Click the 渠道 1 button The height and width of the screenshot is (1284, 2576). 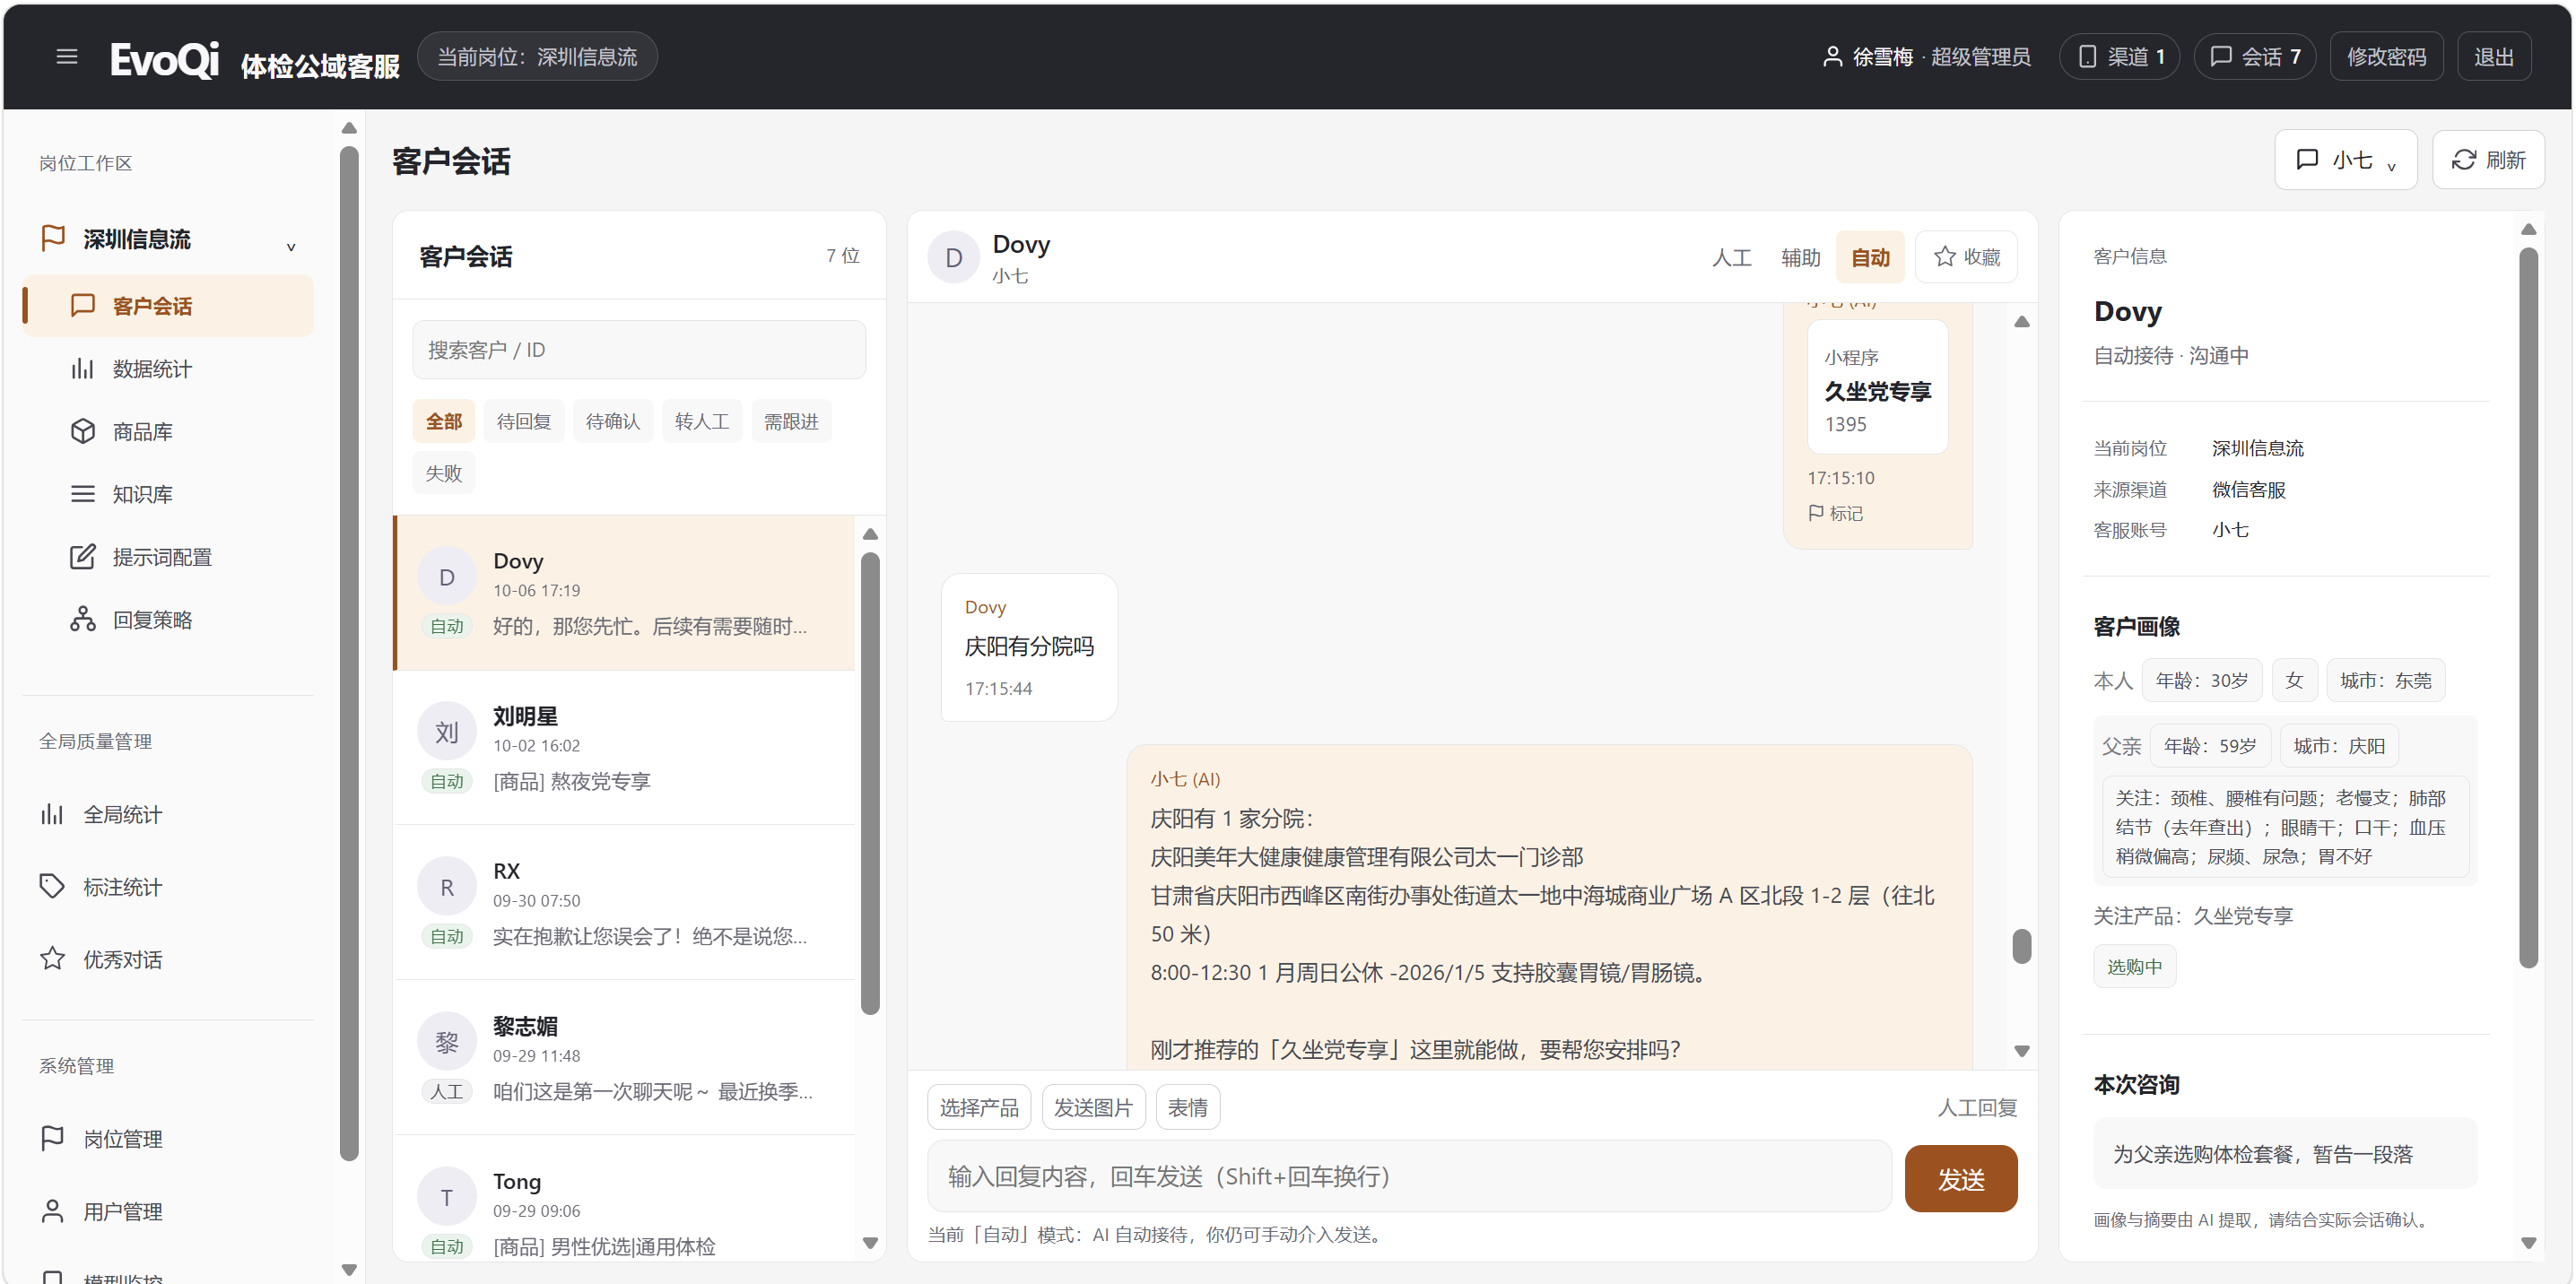pos(2120,57)
